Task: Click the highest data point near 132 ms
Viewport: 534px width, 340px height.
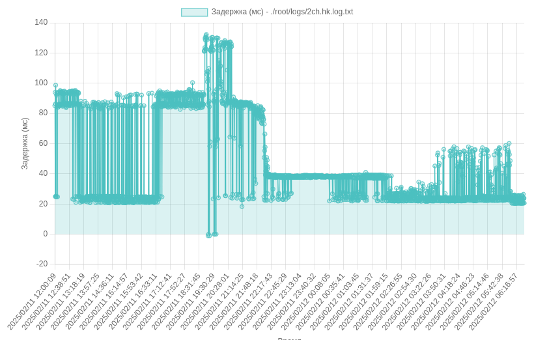Action: point(206,35)
